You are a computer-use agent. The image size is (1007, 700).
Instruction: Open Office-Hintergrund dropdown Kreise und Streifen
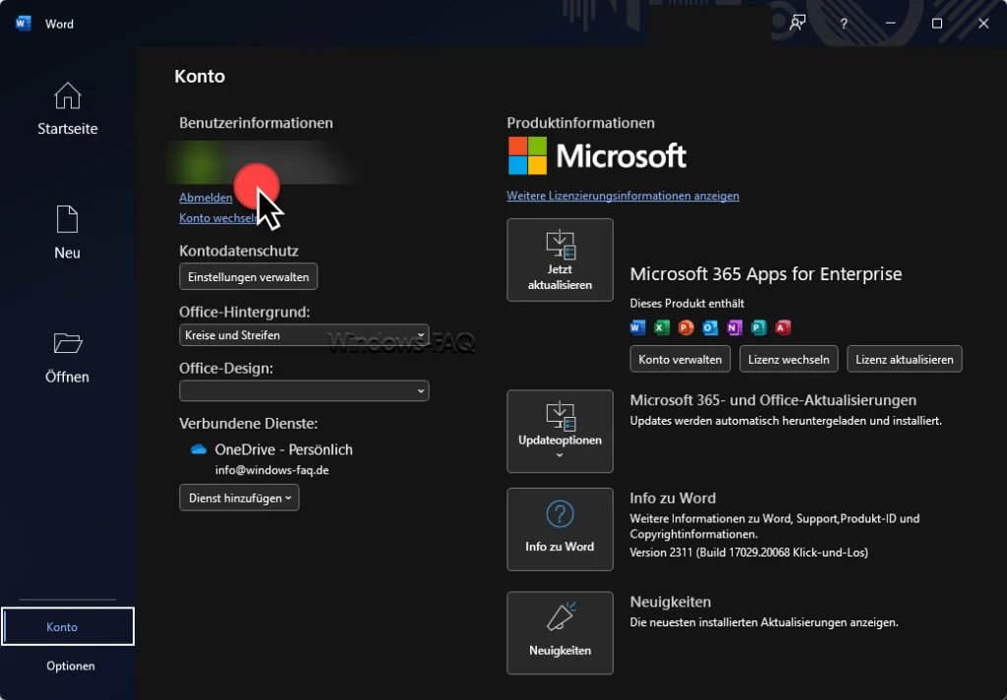[x=304, y=335]
